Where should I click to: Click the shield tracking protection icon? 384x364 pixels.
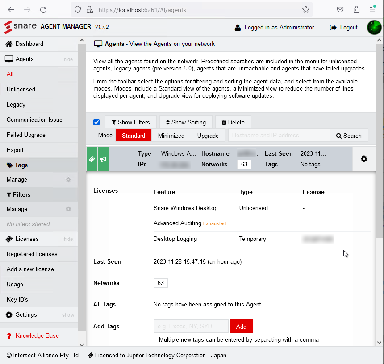pos(78,10)
